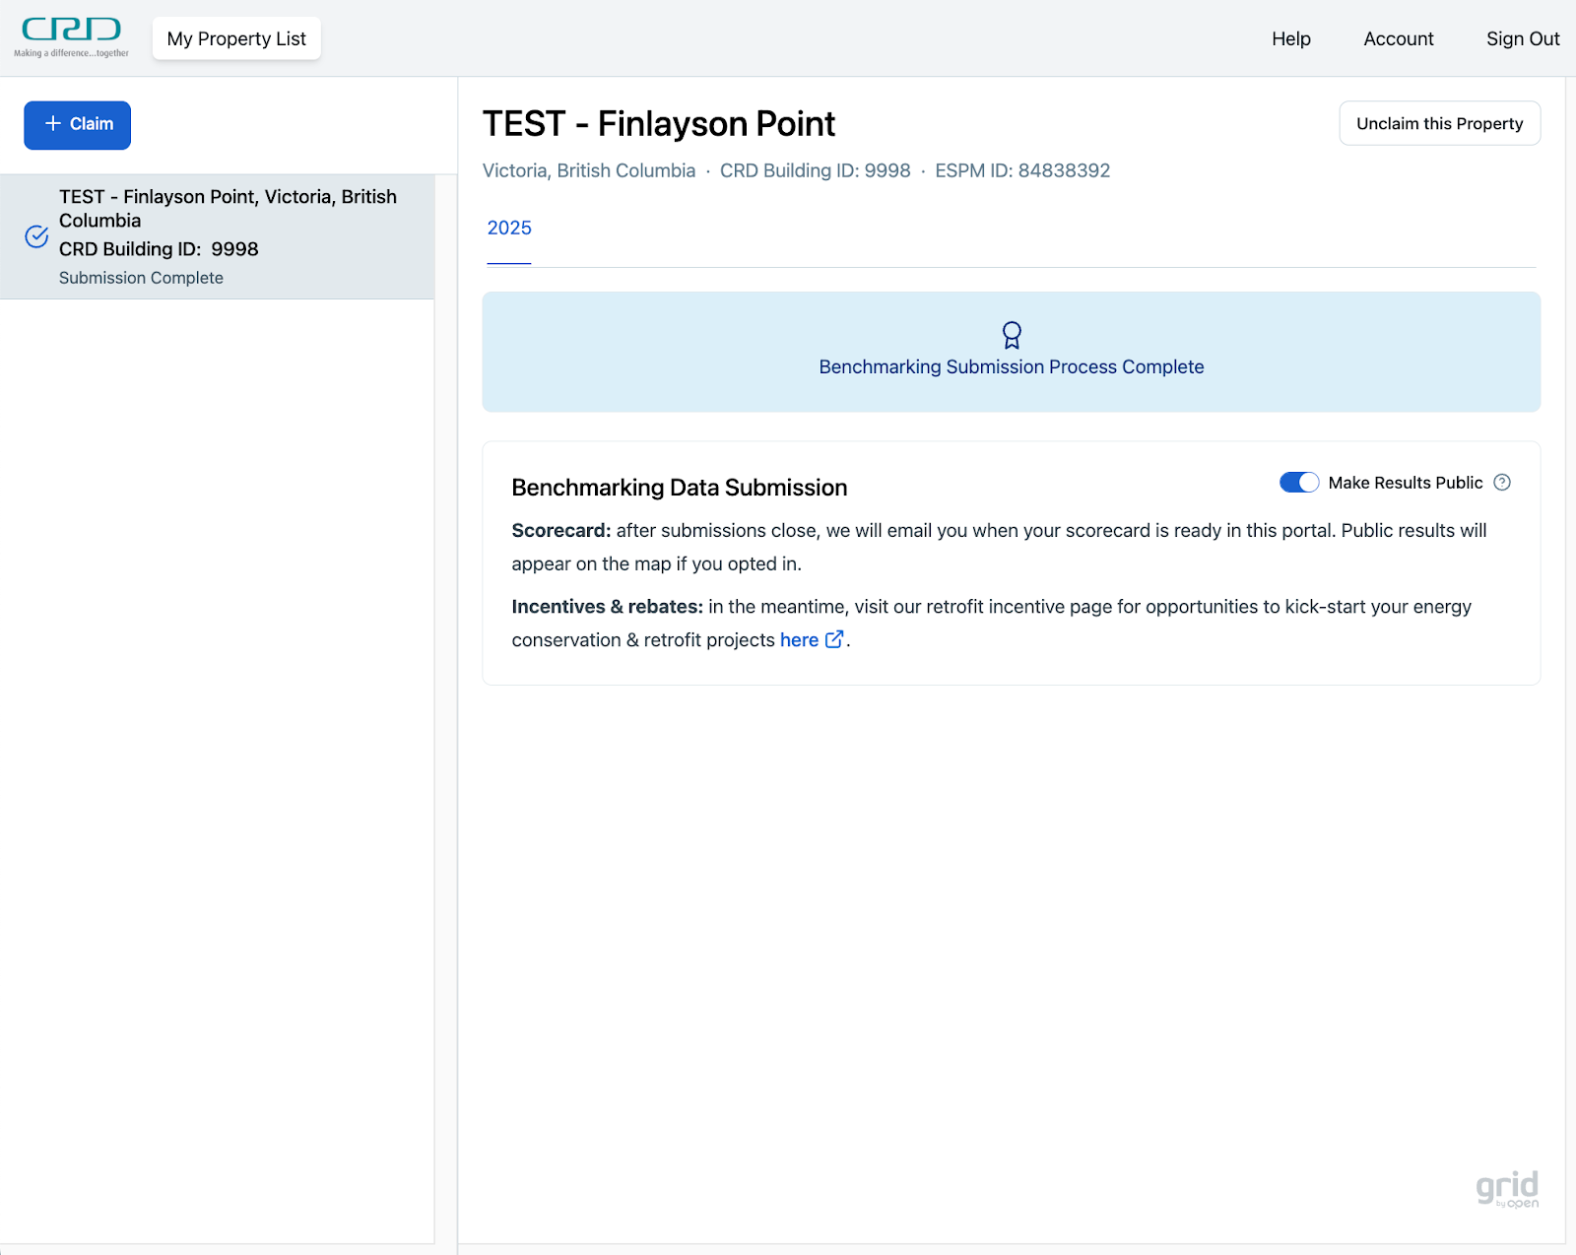Click the plus icon on the Claim button
Image resolution: width=1576 pixels, height=1255 pixels.
pyautogui.click(x=53, y=124)
